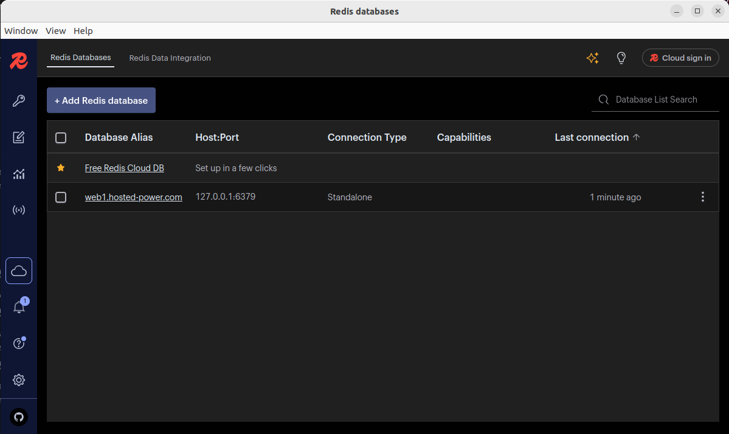Open the Help menu

pos(83,30)
